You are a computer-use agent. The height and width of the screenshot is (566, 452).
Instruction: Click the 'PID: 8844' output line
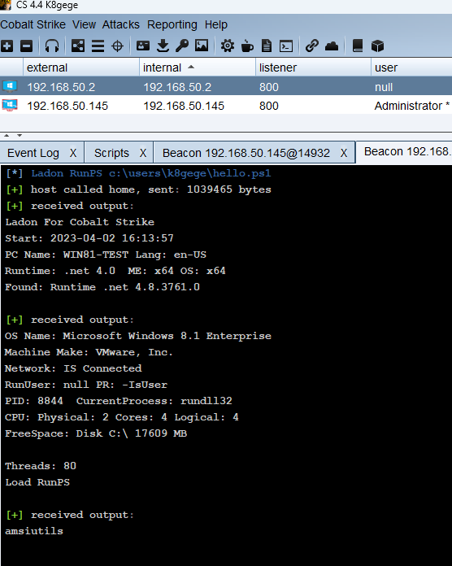coord(119,401)
